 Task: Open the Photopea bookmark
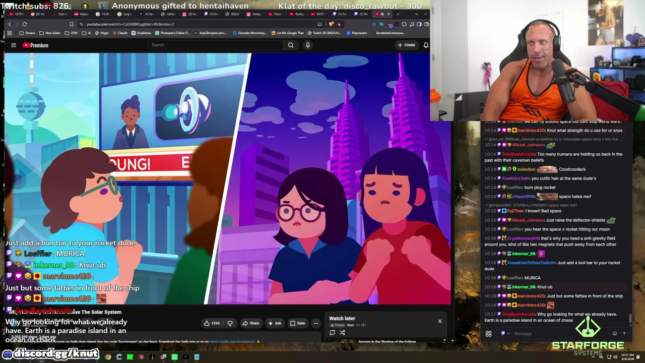click(172, 33)
